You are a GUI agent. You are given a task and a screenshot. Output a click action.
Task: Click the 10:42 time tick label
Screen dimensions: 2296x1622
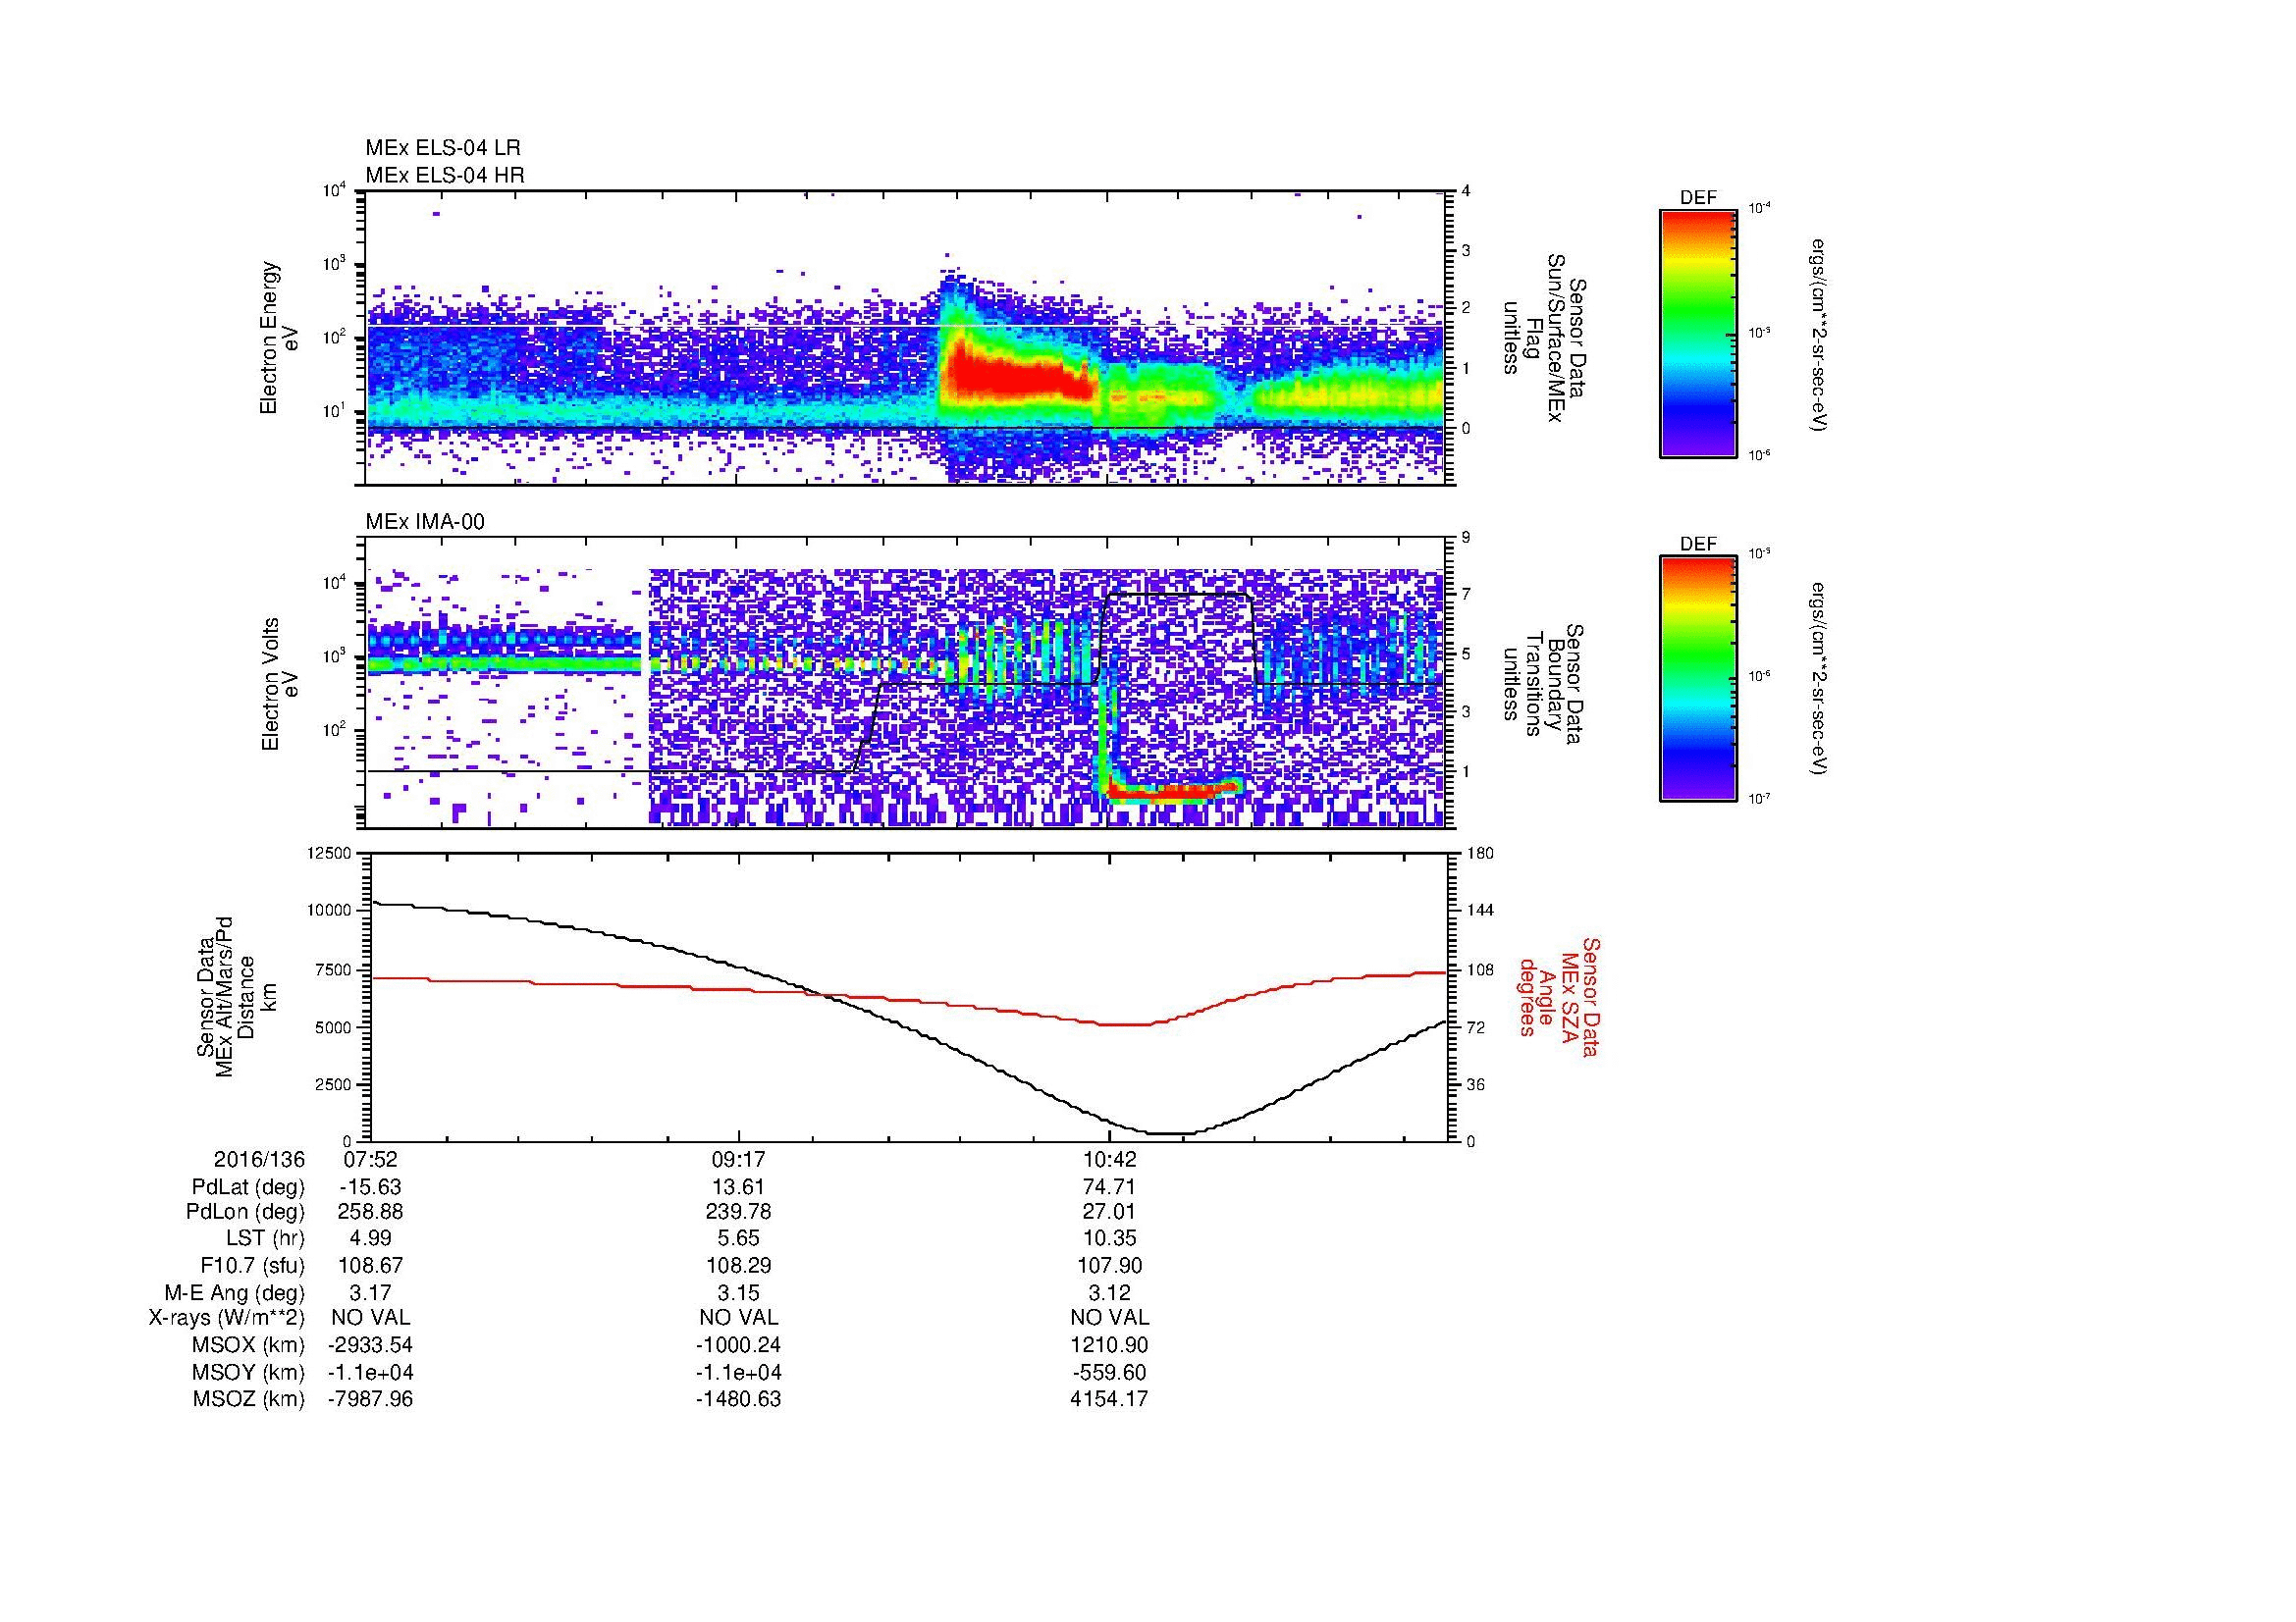1108,1159
